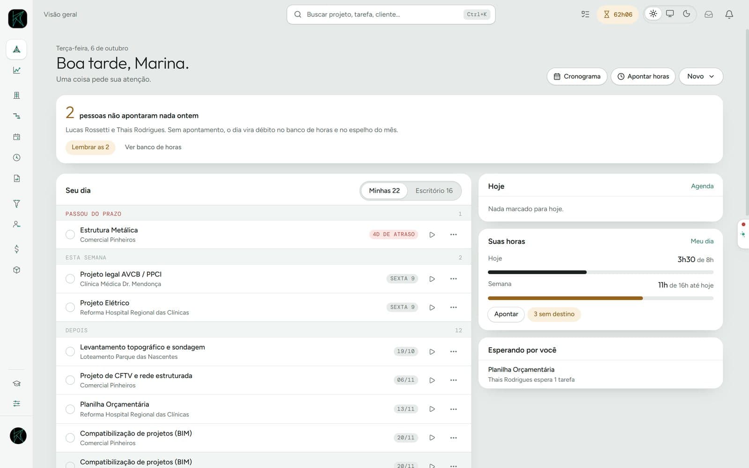
Task: Mark Estrutura Metálica task as done
Action: [70, 234]
